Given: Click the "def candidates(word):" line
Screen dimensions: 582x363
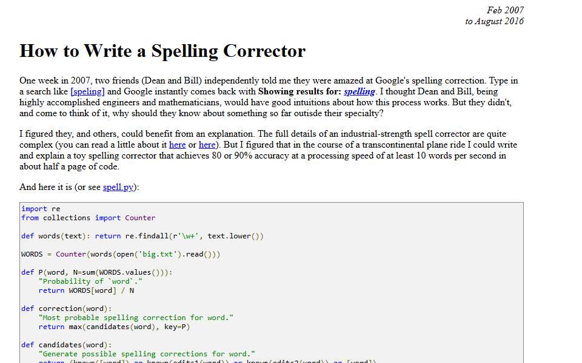Looking at the screenshot, I should pyautogui.click(x=67, y=345).
